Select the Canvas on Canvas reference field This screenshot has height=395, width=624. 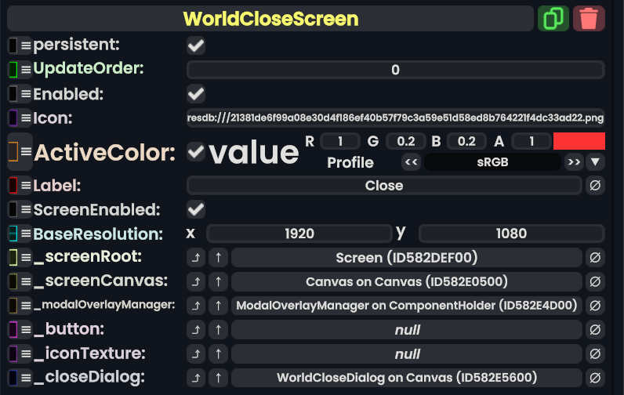coord(407,281)
